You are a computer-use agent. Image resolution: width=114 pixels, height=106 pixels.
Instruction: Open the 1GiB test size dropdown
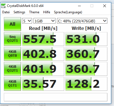click(x=45, y=21)
